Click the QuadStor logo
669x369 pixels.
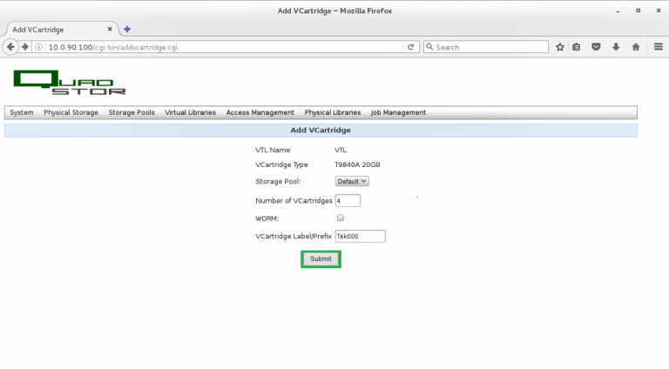click(x=70, y=82)
